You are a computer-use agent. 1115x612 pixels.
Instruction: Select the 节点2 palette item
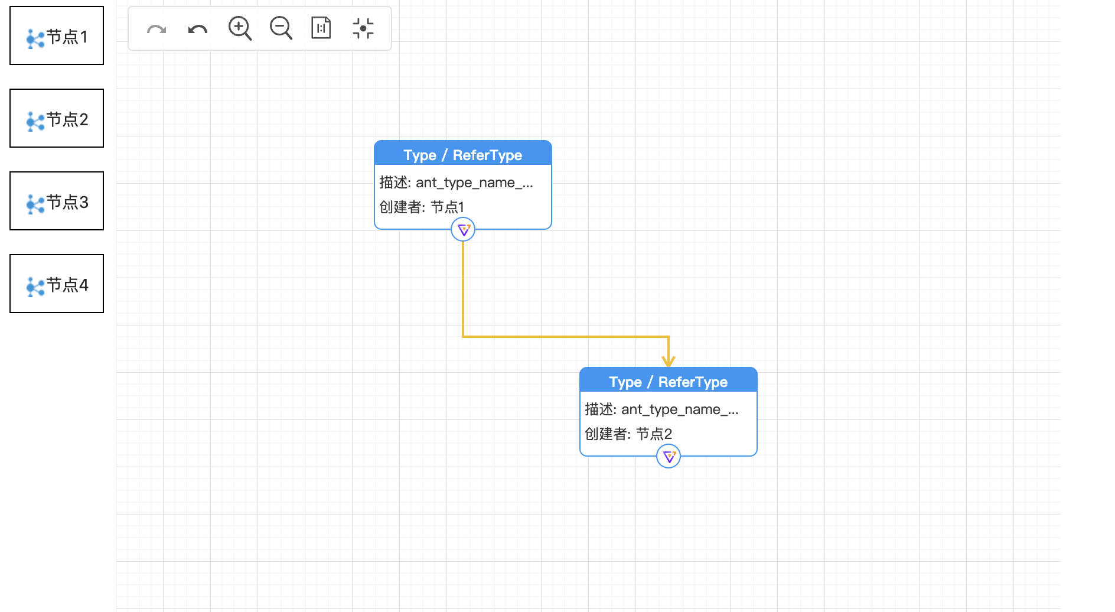coord(57,118)
